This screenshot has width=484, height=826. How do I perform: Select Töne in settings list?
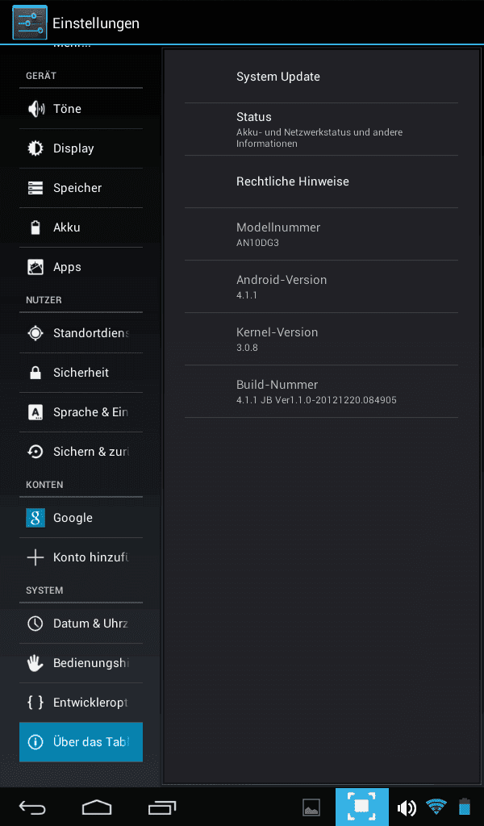pyautogui.click(x=67, y=109)
